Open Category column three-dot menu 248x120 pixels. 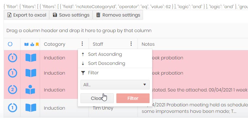pyautogui.click(x=82, y=44)
